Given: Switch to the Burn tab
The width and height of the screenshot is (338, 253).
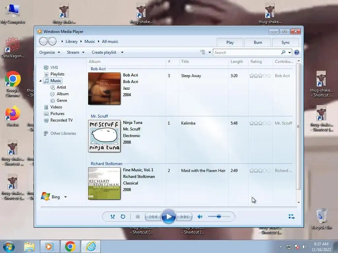Looking at the screenshot, I should (258, 42).
